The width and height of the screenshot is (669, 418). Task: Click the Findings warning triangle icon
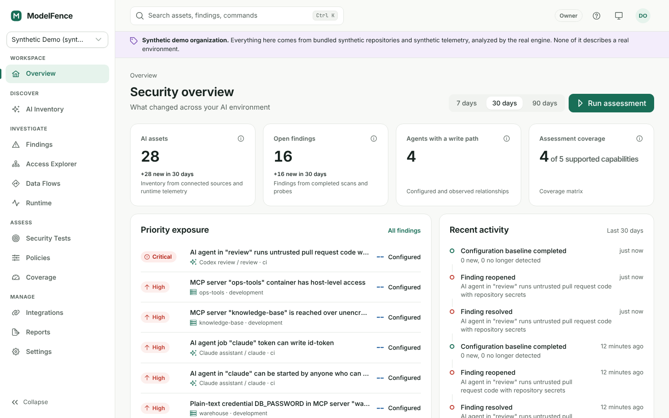pos(16,144)
